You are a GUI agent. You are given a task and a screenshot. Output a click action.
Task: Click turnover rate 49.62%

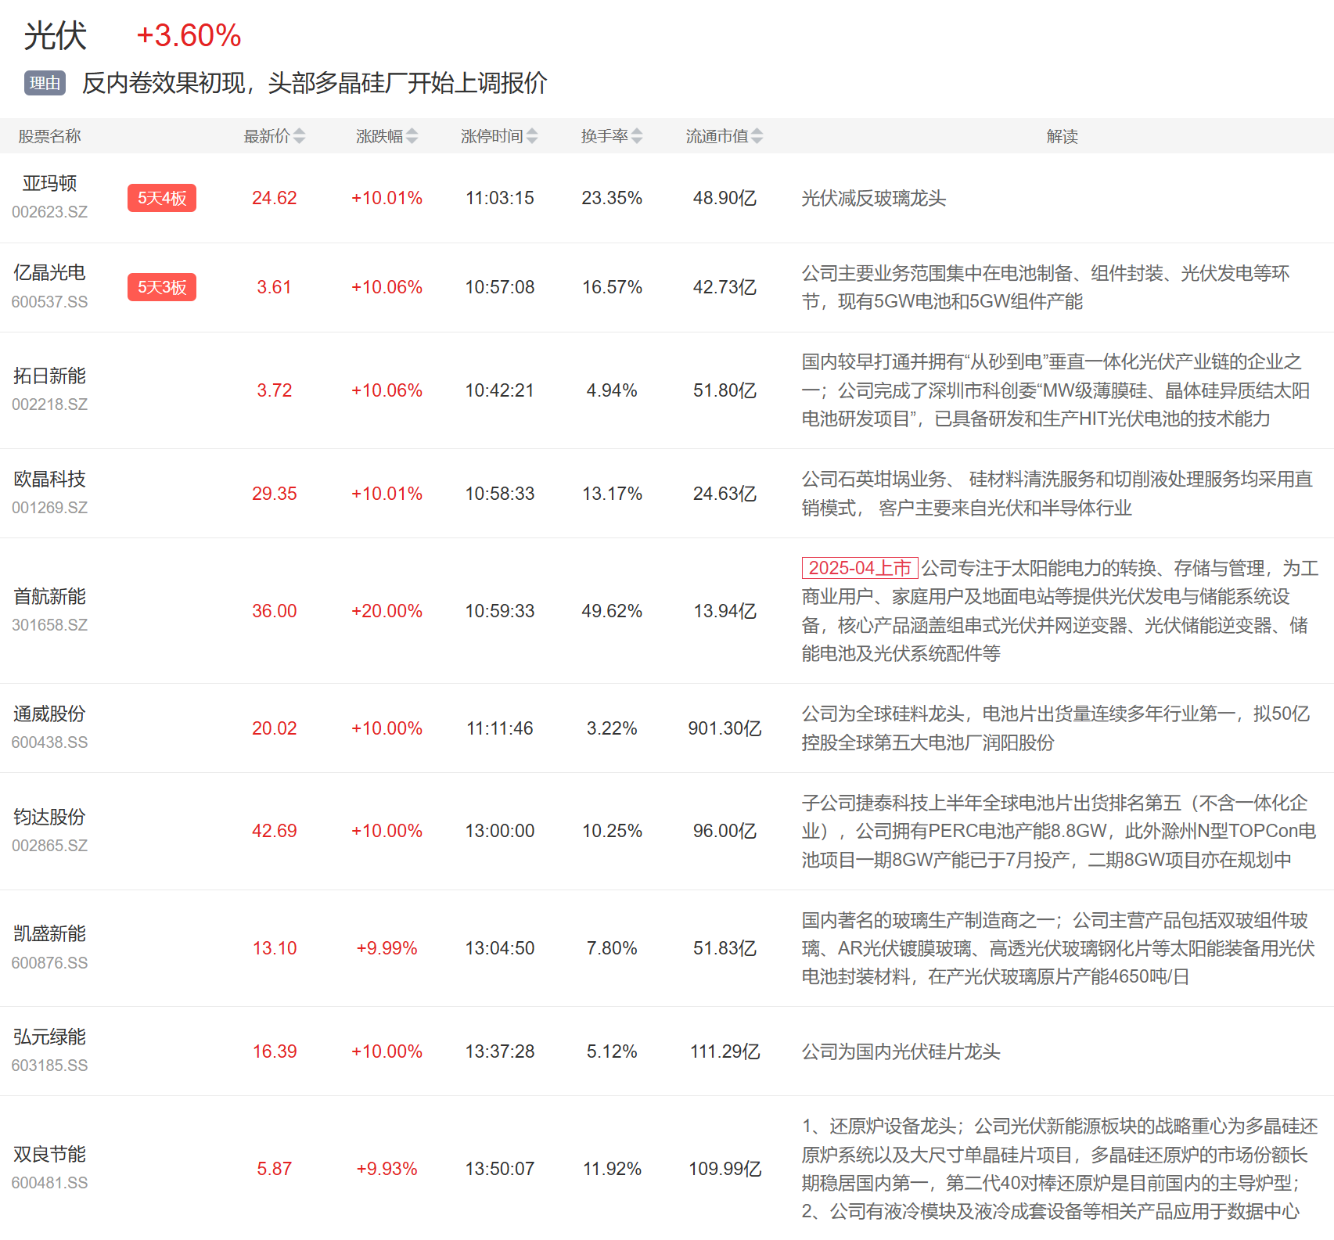pos(612,611)
